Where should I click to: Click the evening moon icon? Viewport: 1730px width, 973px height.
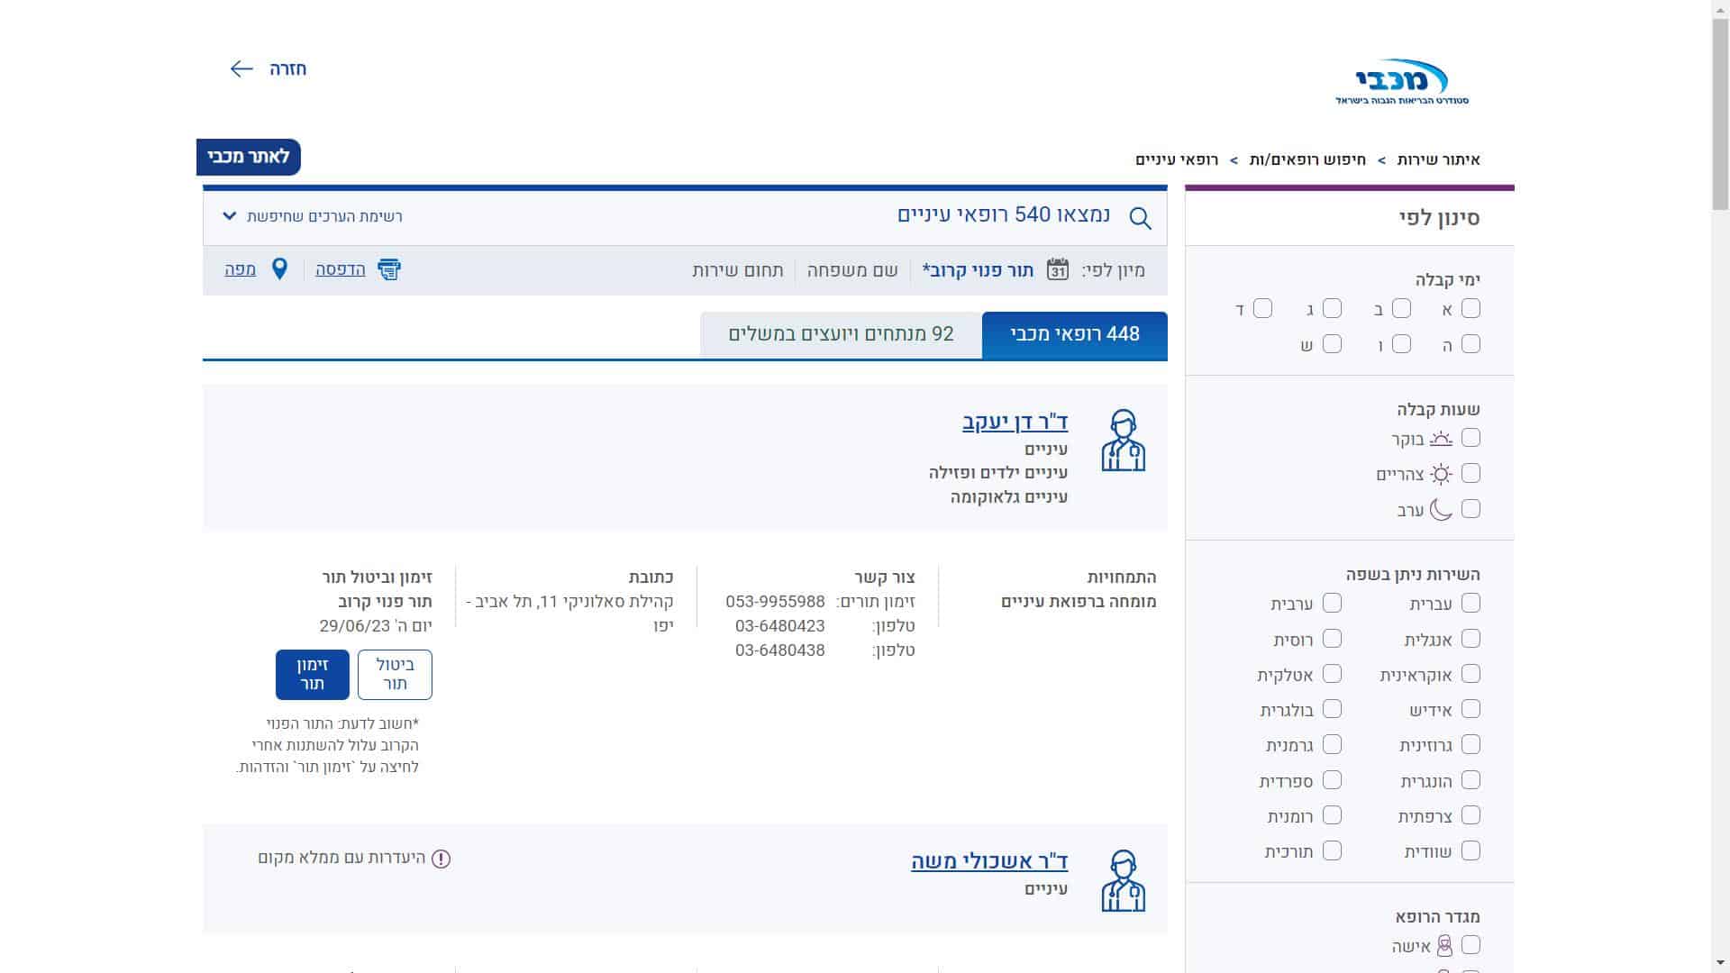pyautogui.click(x=1441, y=510)
